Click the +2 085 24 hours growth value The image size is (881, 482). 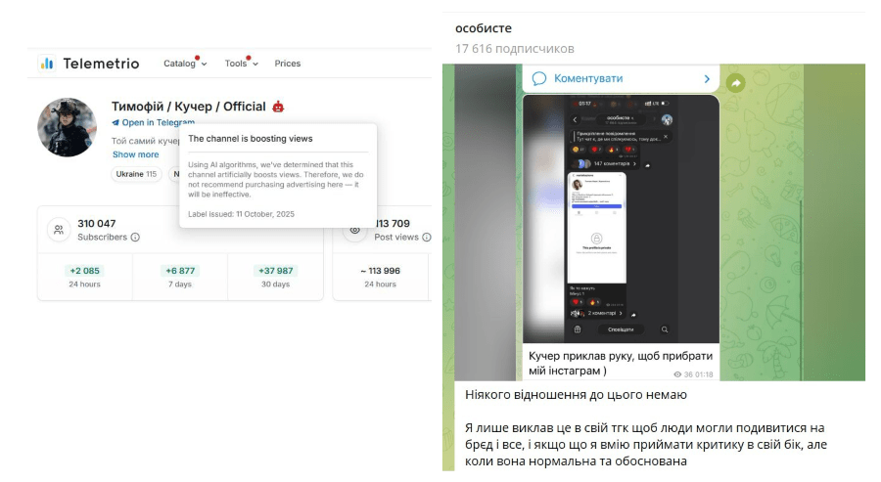coord(85,271)
